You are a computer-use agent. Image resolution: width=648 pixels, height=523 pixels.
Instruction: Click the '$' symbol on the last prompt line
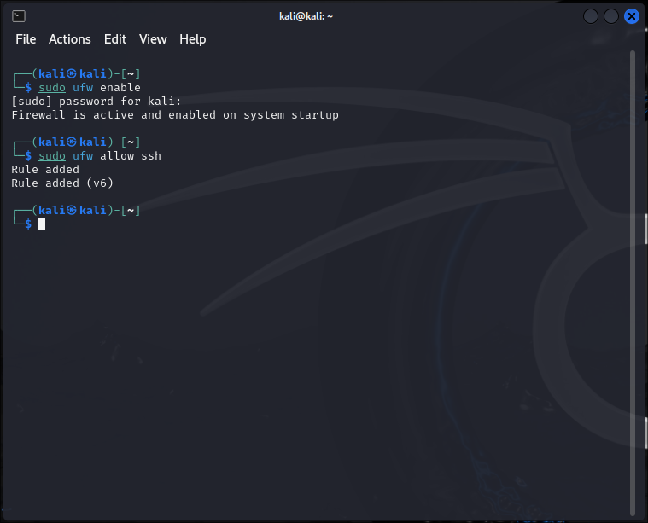click(x=28, y=224)
